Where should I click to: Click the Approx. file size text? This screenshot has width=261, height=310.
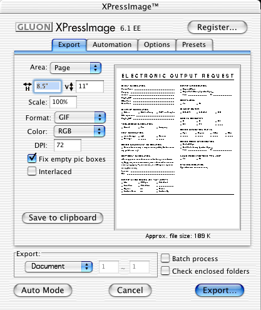[x=178, y=236]
